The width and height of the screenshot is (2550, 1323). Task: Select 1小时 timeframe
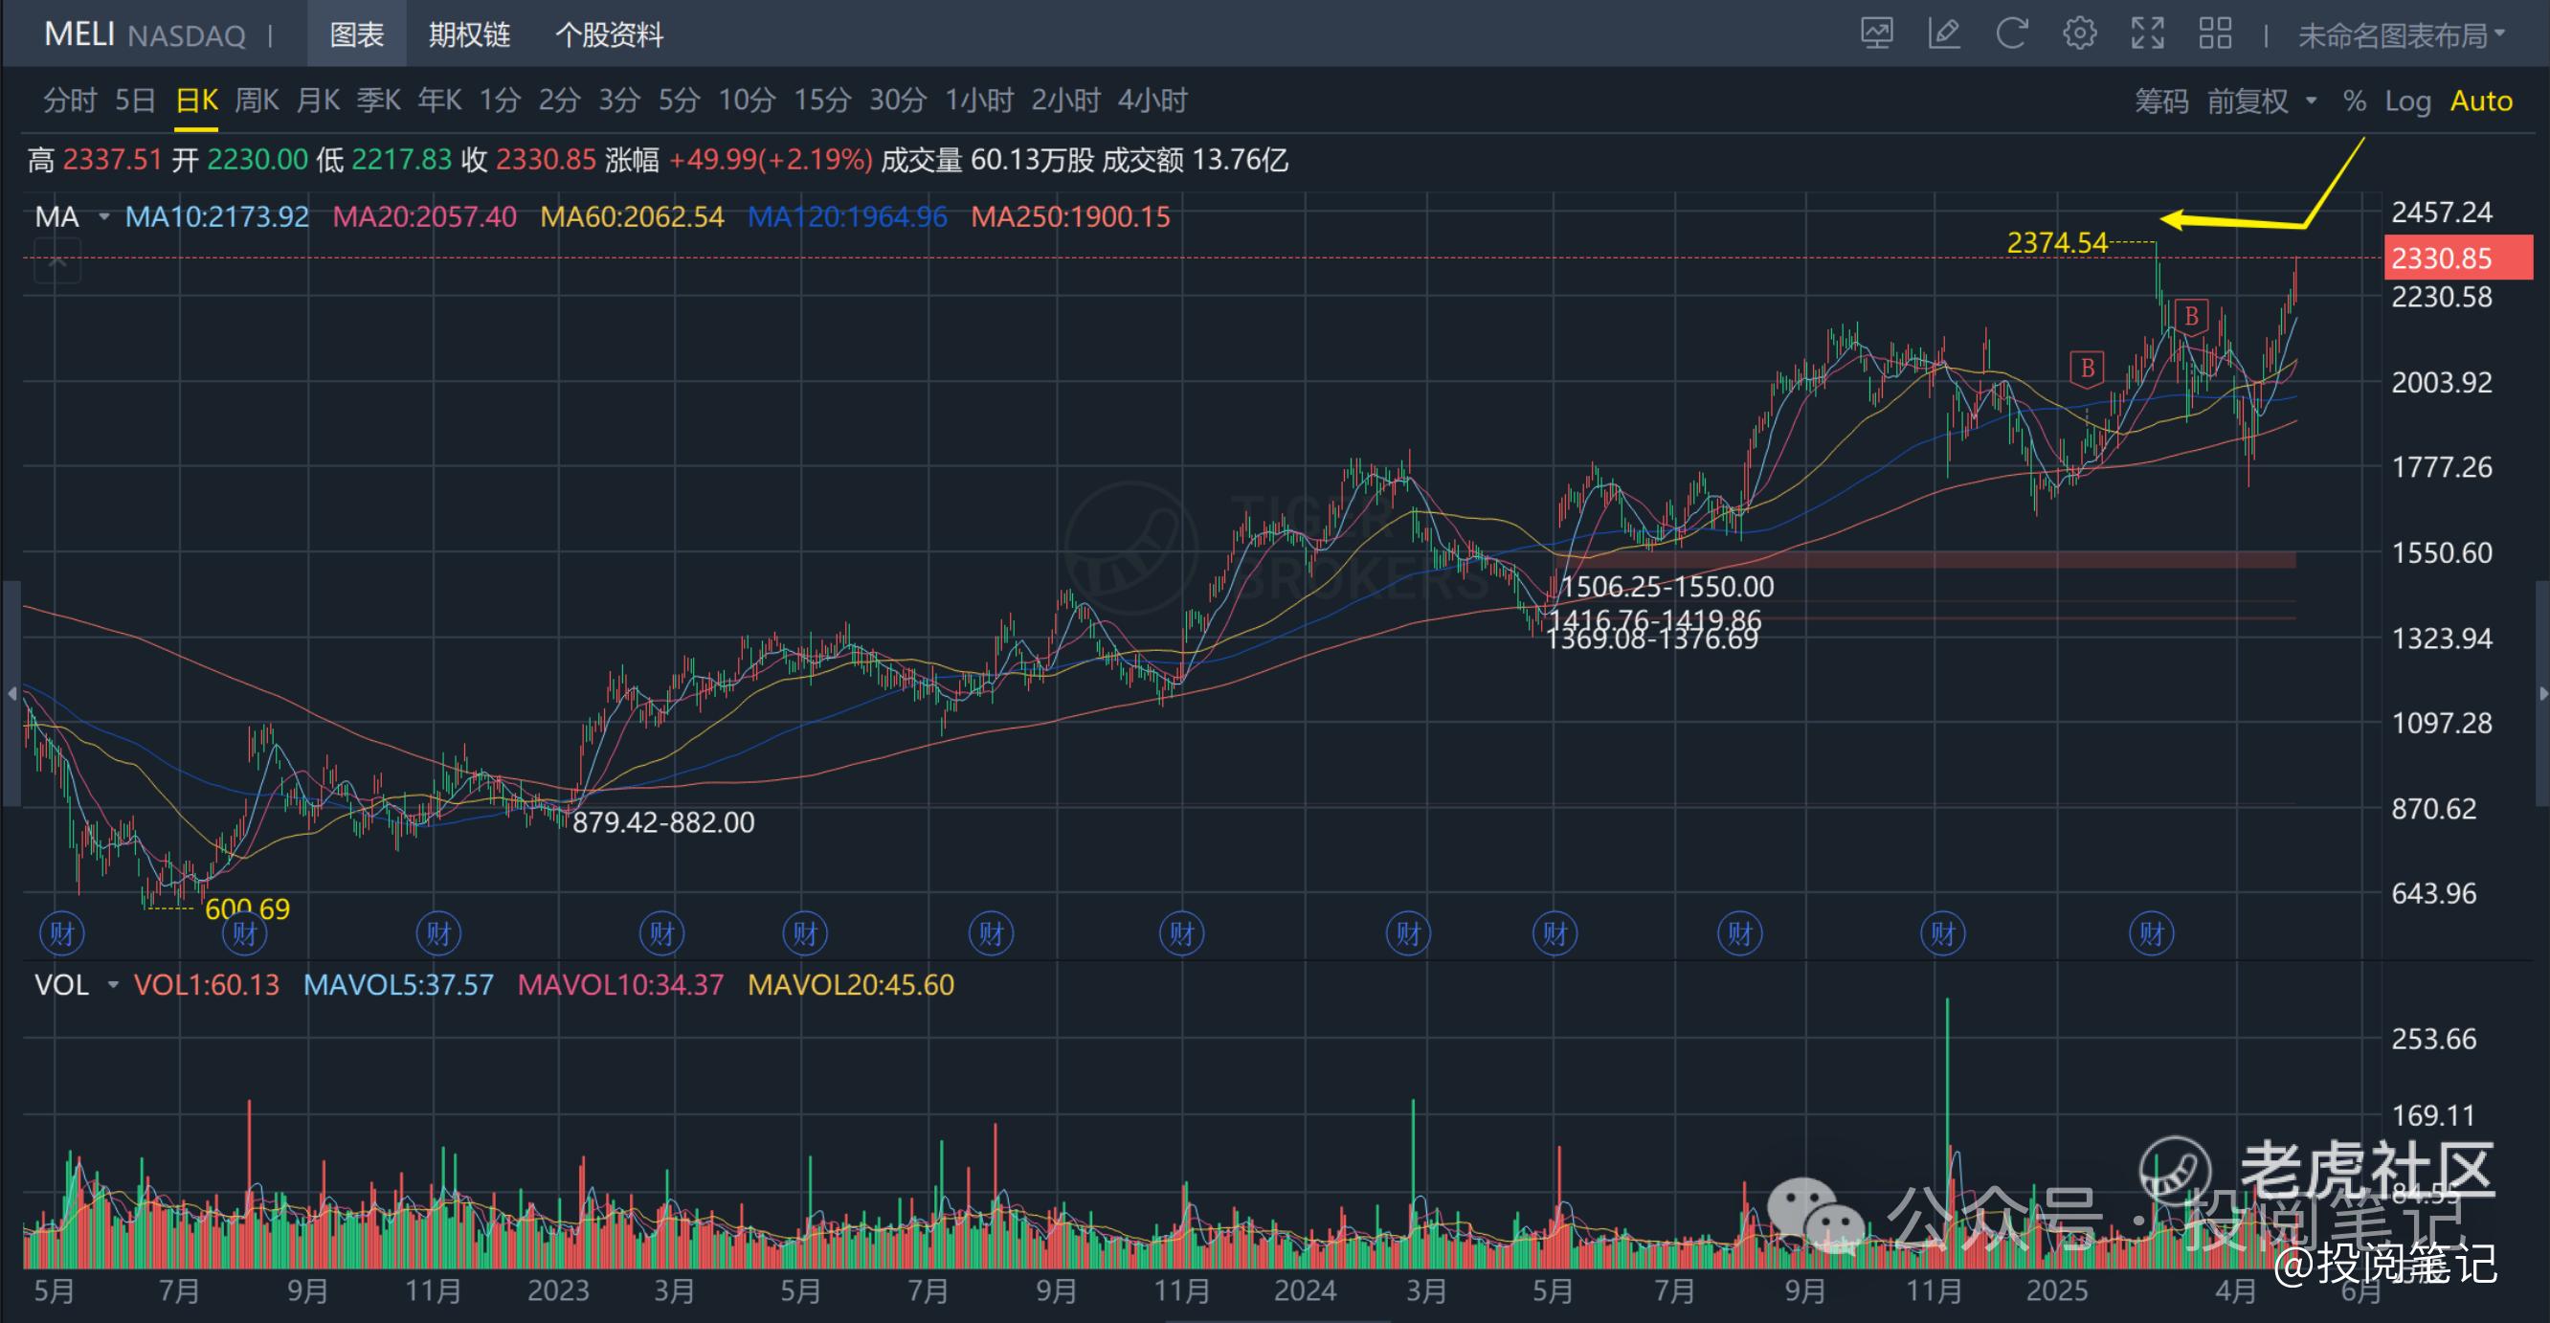click(979, 100)
